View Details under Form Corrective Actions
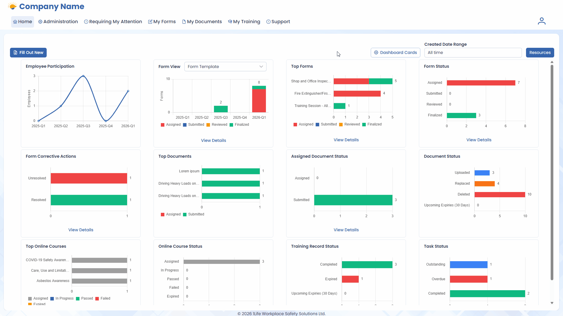Screen dimensions: 563x316 [x=80, y=230]
